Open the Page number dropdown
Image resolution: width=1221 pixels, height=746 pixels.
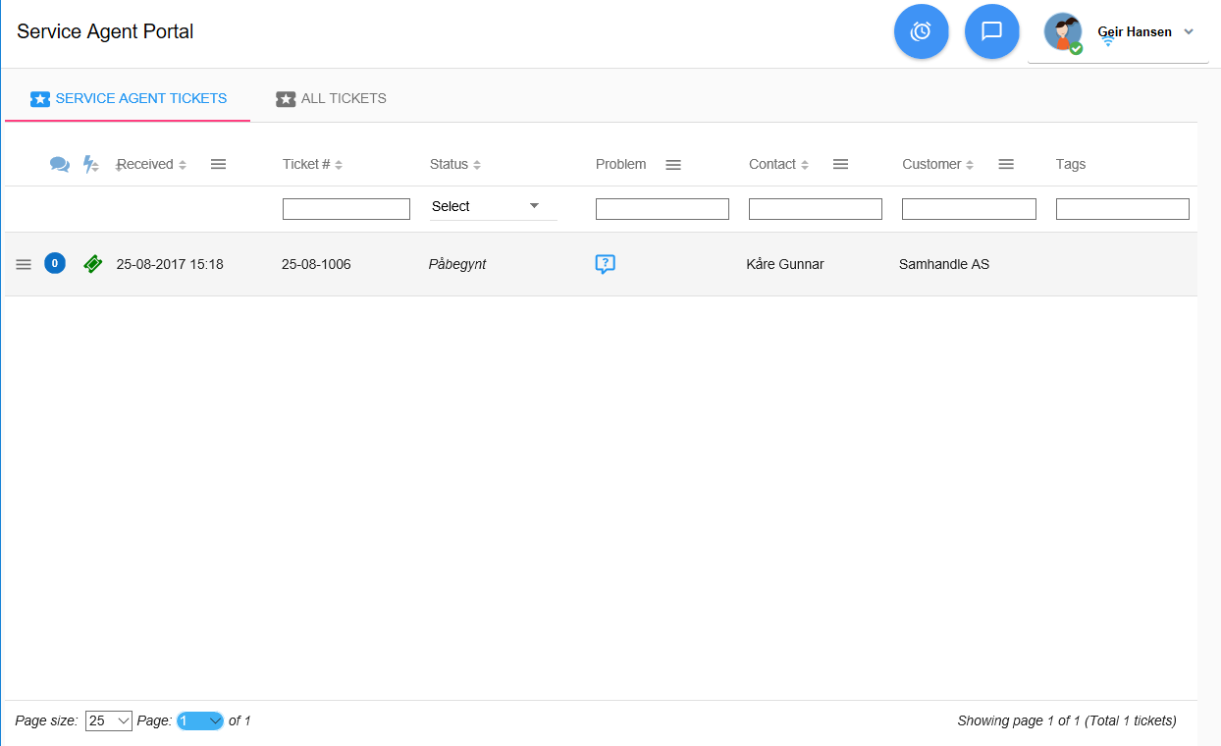[200, 720]
